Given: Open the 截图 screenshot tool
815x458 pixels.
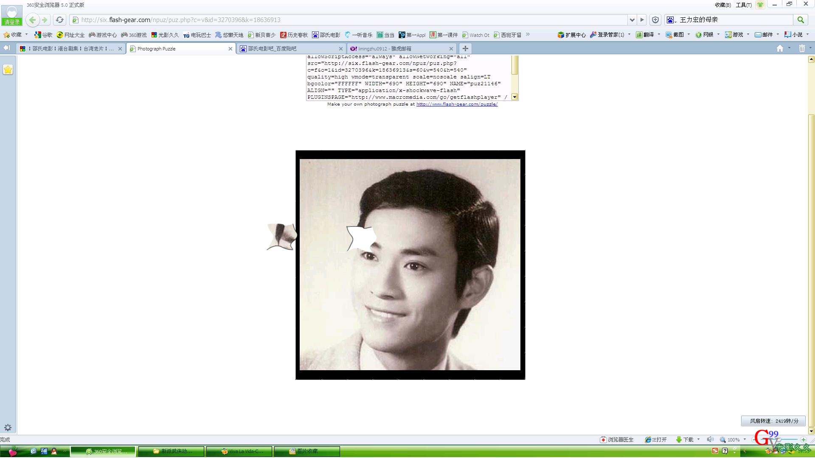Looking at the screenshot, I should coord(675,35).
